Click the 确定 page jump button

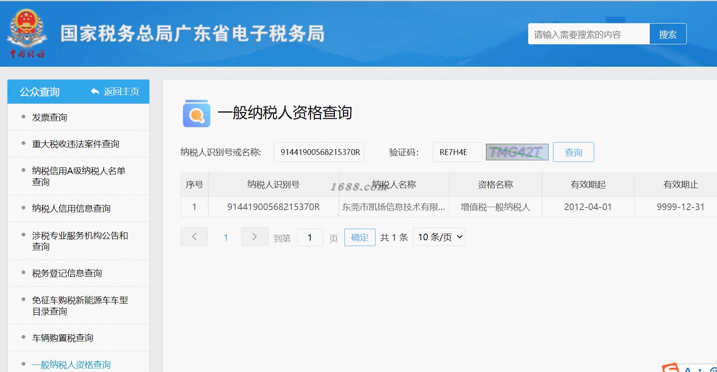(360, 237)
